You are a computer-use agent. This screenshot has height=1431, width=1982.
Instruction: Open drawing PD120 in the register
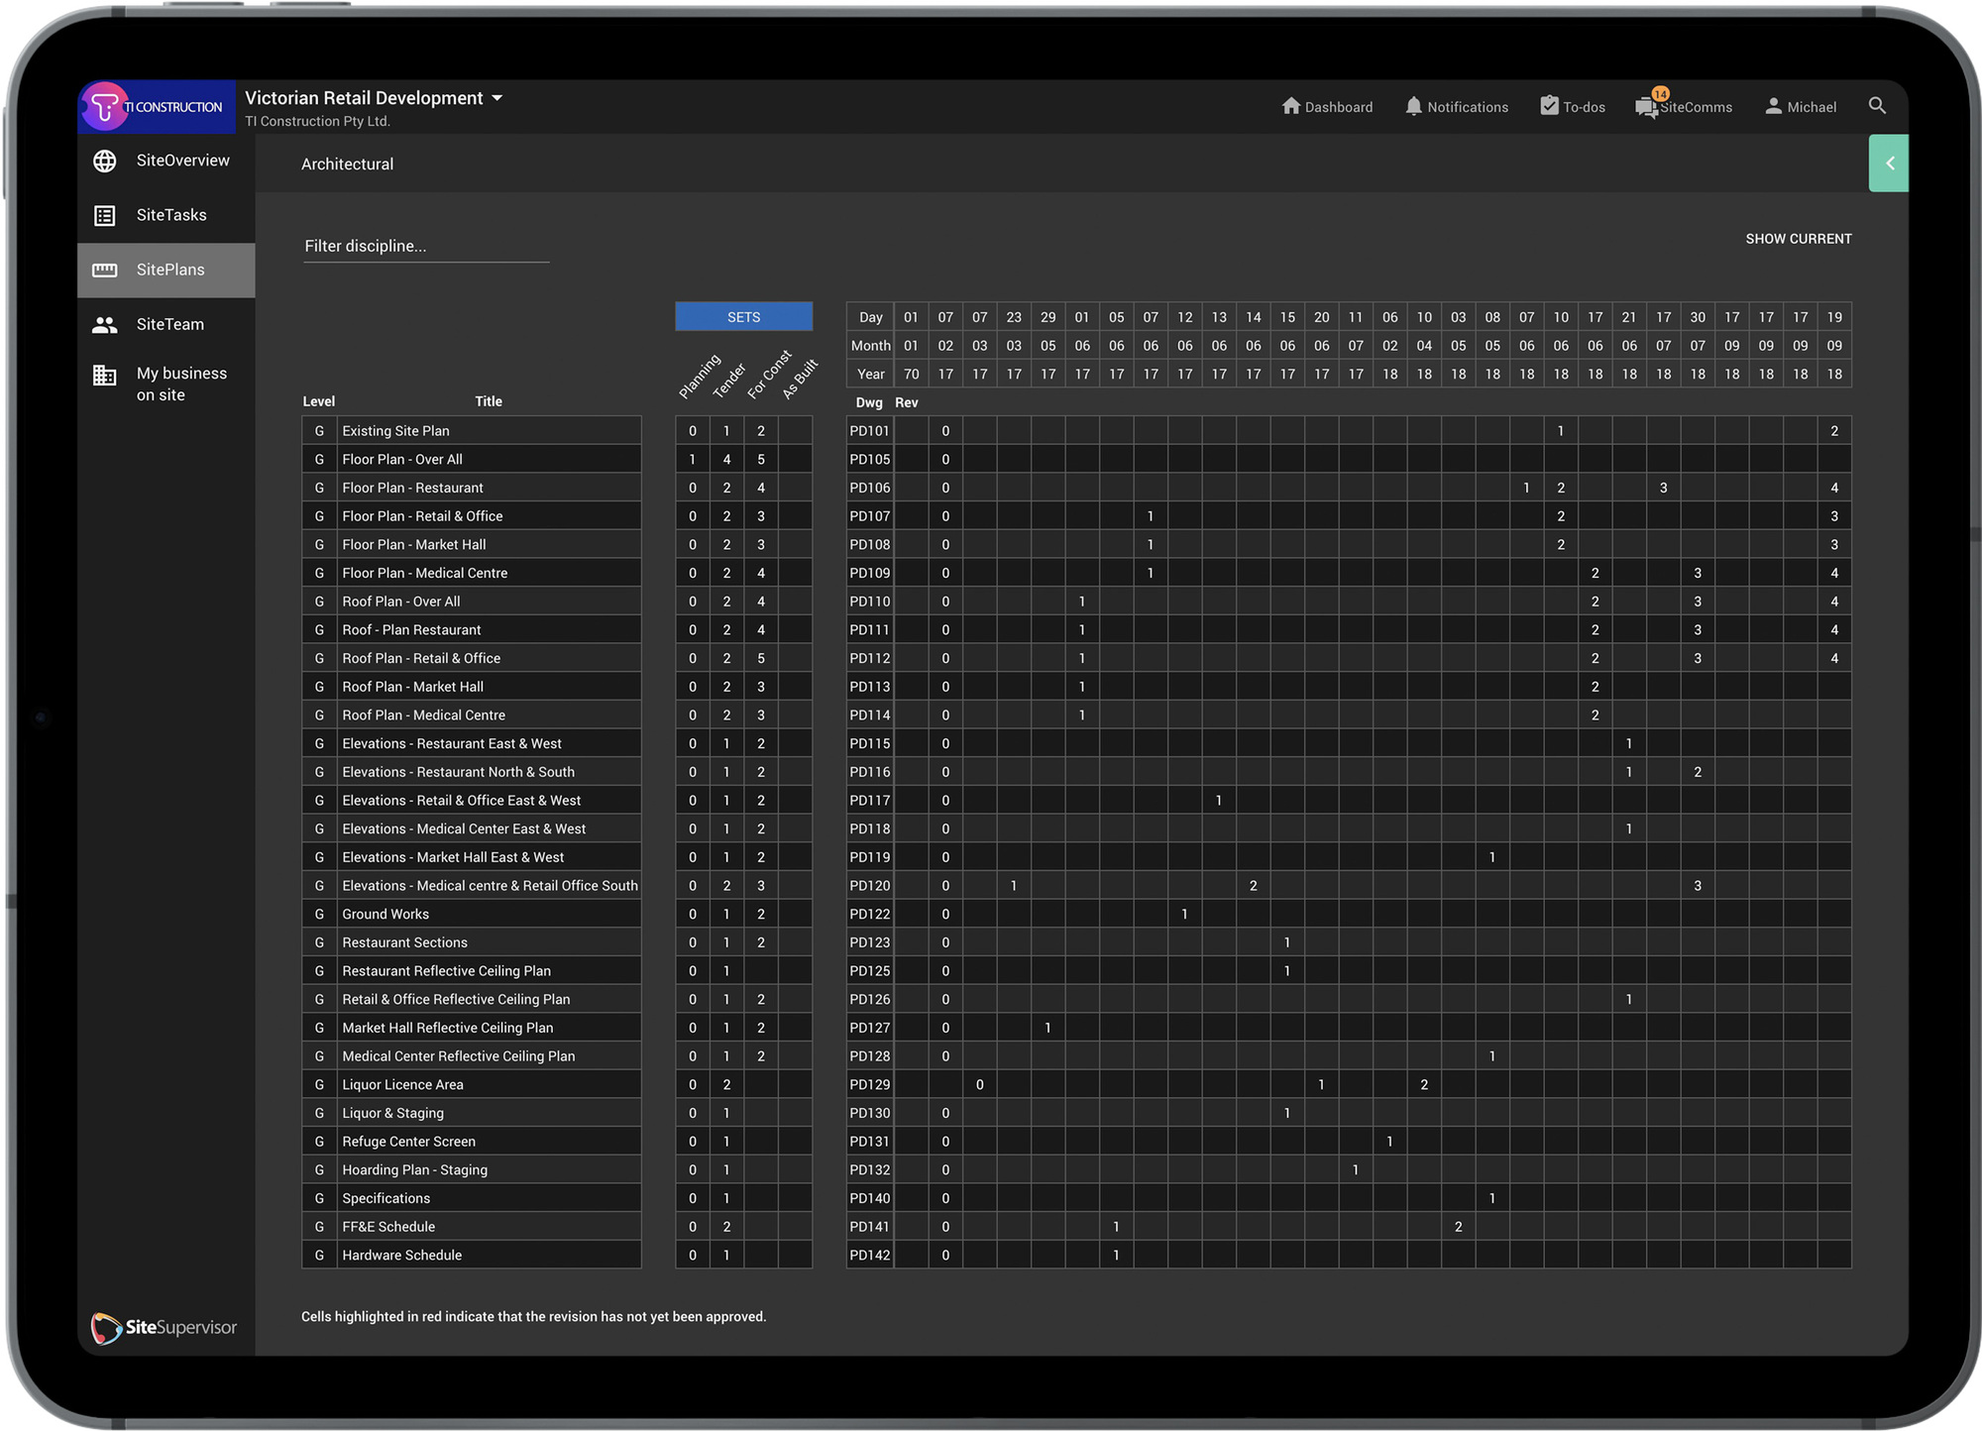869,886
